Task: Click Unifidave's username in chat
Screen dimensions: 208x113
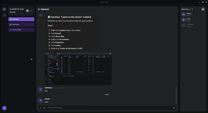Action: tap(49, 88)
